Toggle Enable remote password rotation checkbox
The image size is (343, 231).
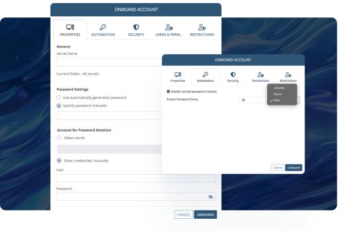(168, 92)
